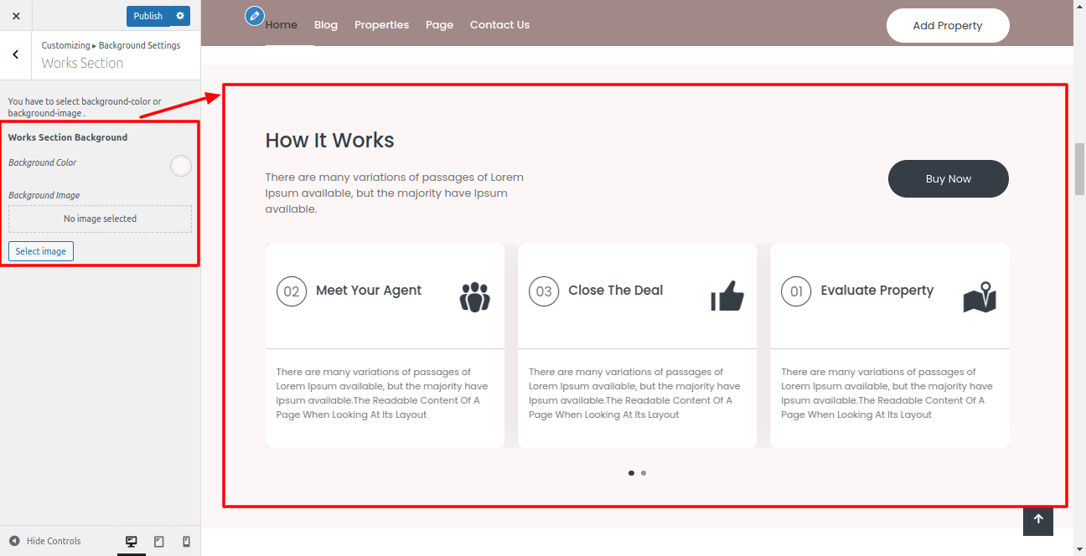
Task: Click the No image selected placeholder
Action: point(100,219)
